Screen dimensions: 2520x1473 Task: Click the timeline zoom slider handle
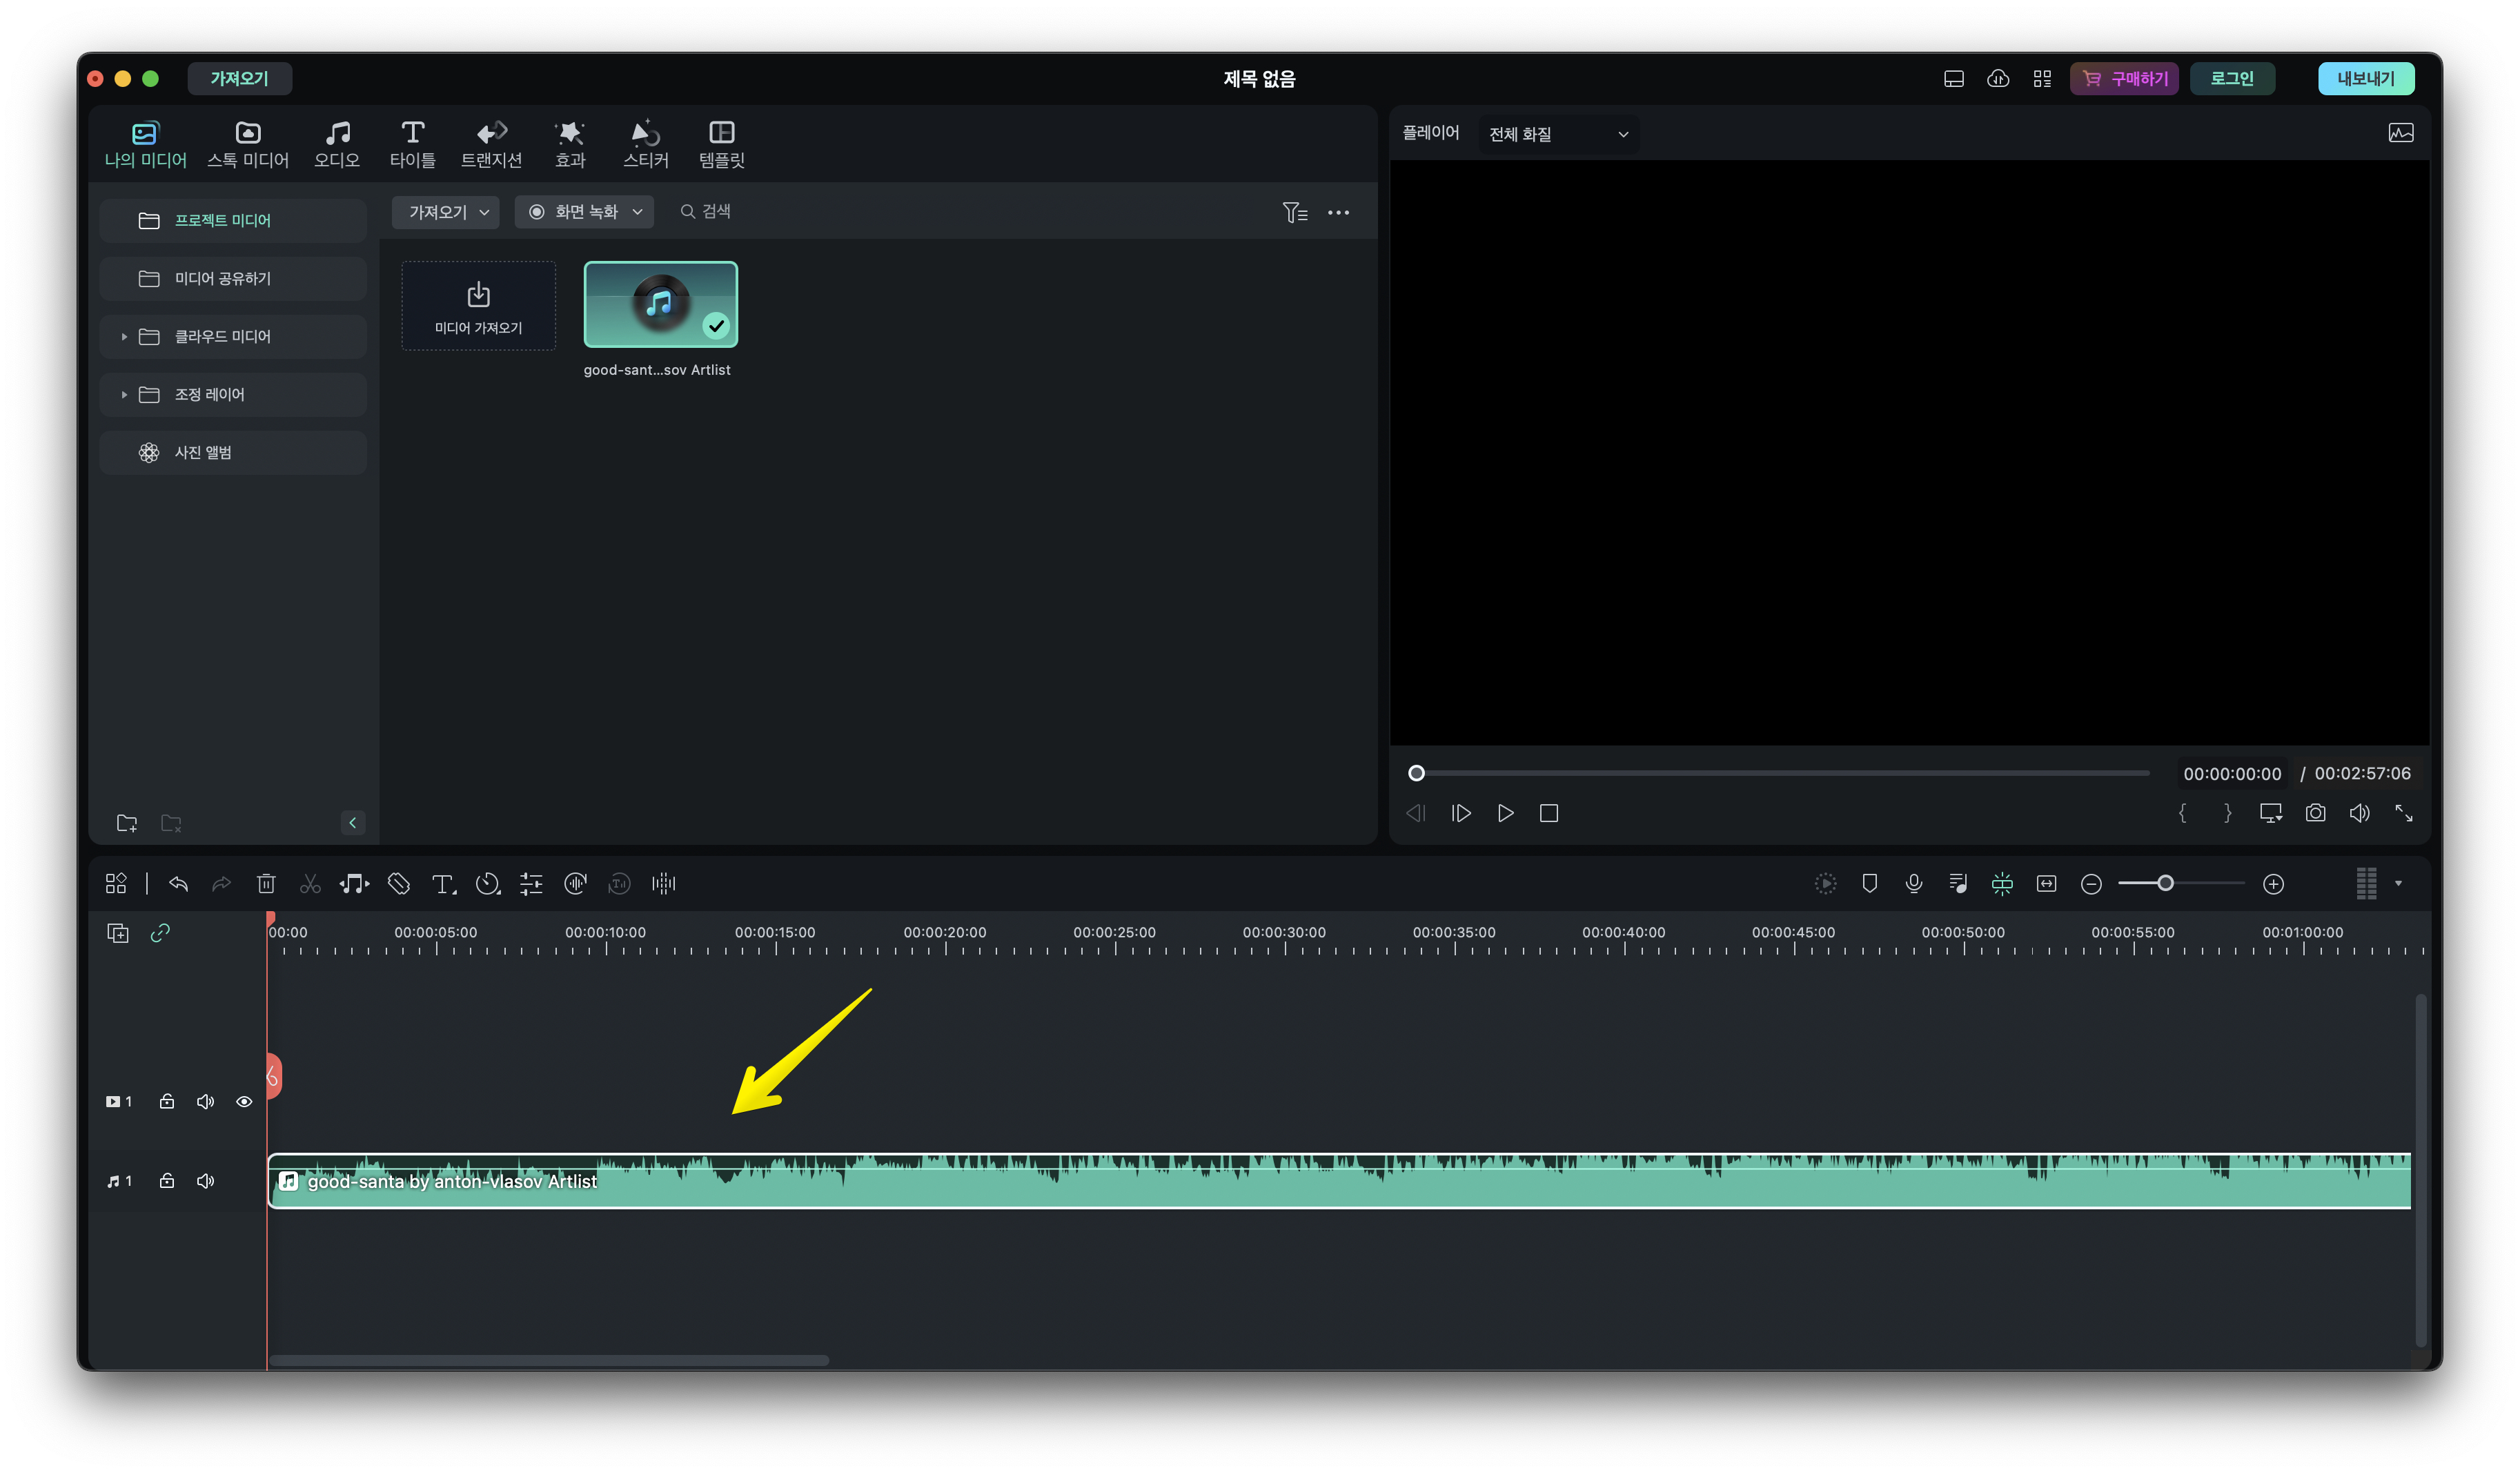2164,883
